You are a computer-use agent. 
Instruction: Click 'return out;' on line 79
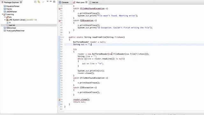tap(79, 102)
